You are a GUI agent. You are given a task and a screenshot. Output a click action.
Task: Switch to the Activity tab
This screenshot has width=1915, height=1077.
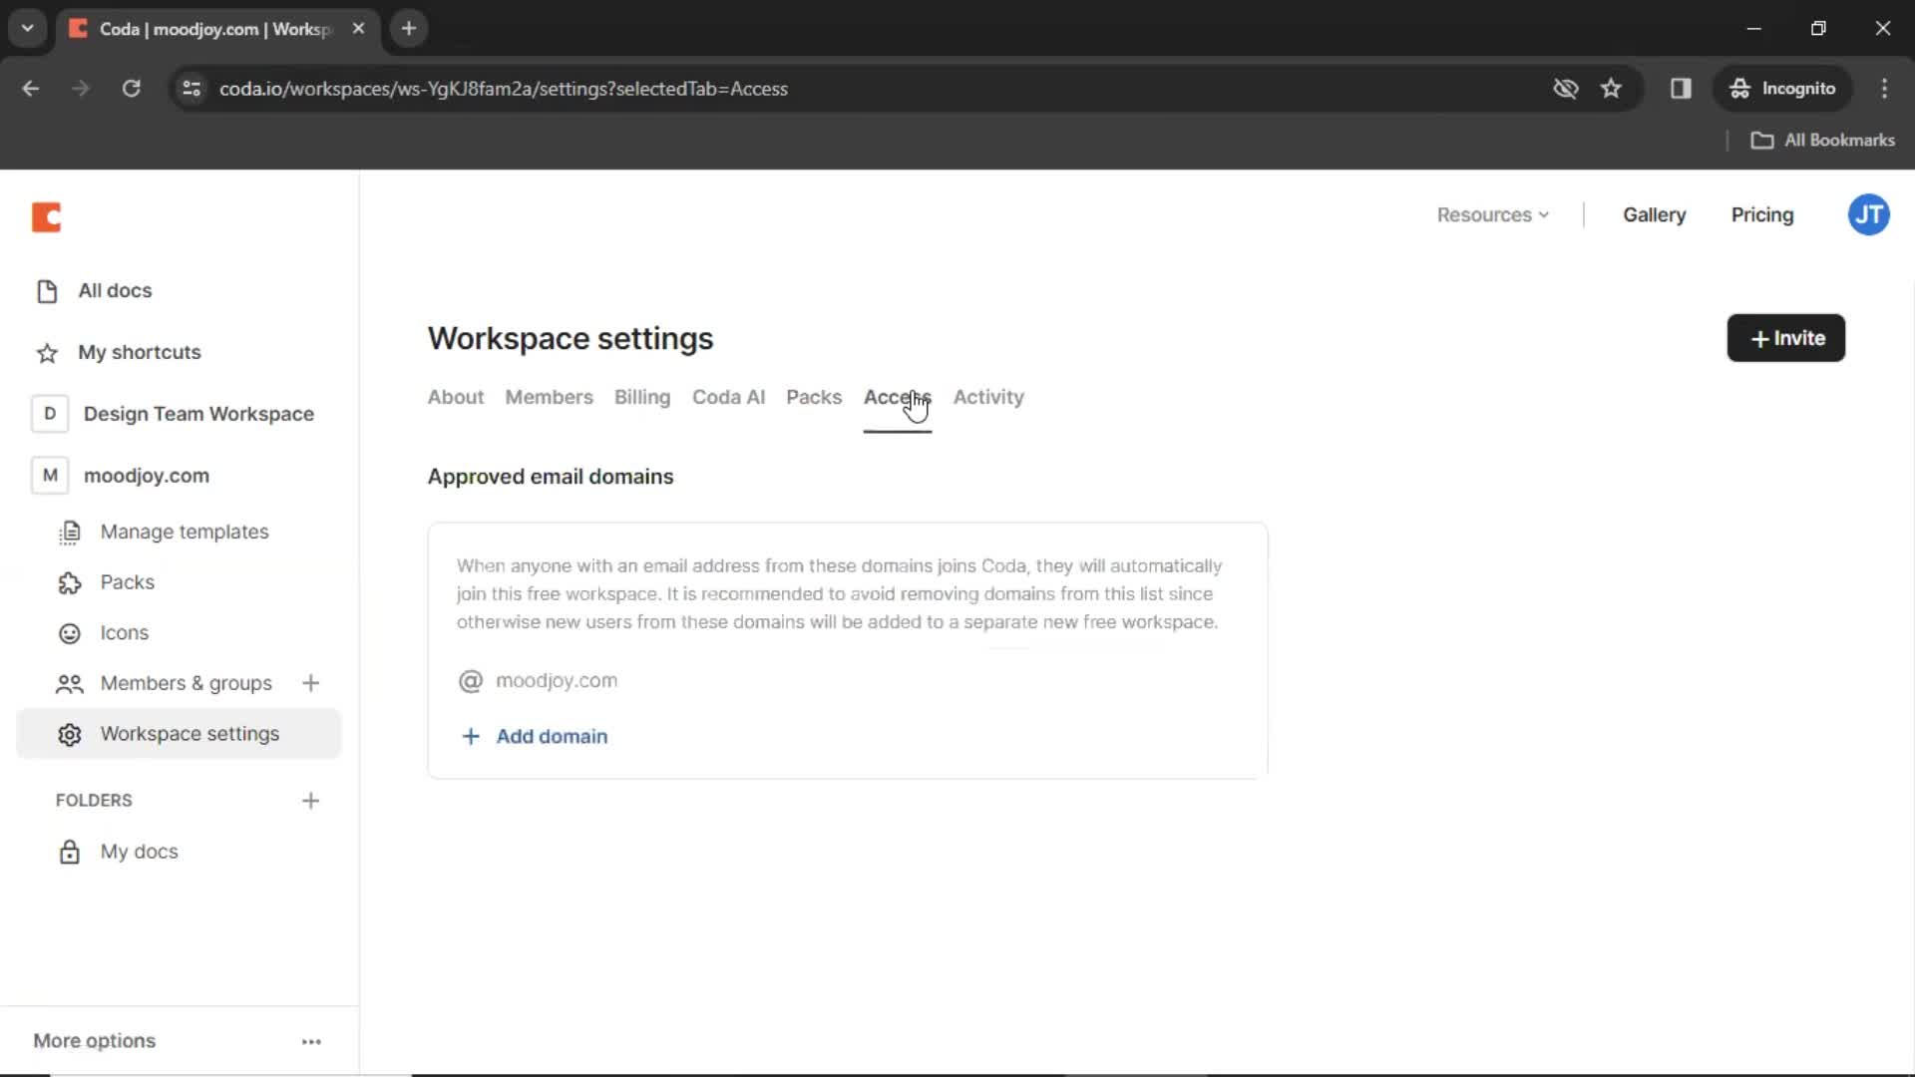[x=988, y=397]
